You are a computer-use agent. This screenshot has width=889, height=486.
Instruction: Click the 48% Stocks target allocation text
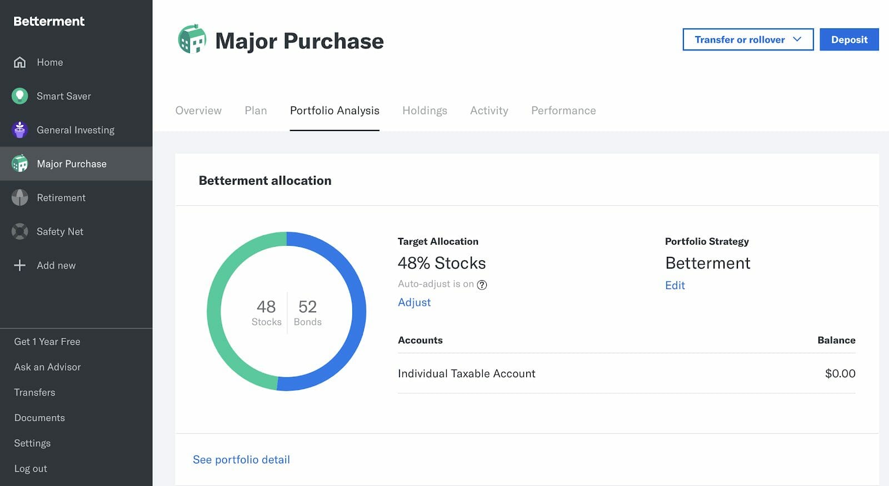coord(442,263)
